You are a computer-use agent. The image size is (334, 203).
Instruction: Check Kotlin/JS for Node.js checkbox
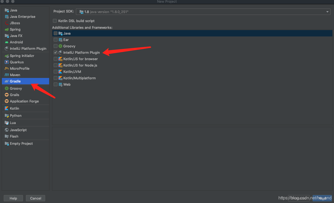pyautogui.click(x=56, y=65)
